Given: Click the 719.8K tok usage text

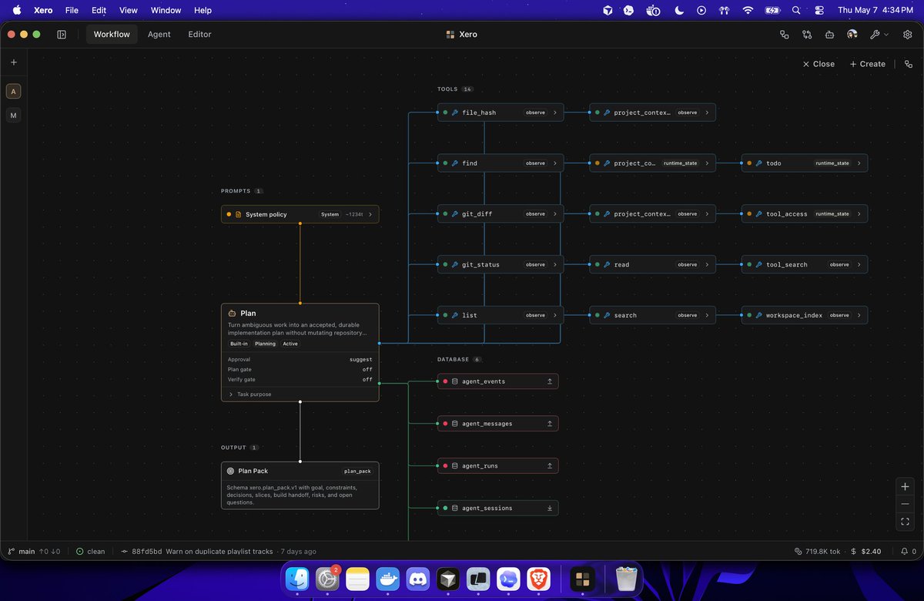Looking at the screenshot, I should click(819, 552).
